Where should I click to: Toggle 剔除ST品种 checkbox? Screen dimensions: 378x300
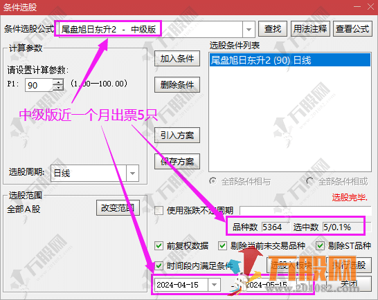click(x=320, y=246)
